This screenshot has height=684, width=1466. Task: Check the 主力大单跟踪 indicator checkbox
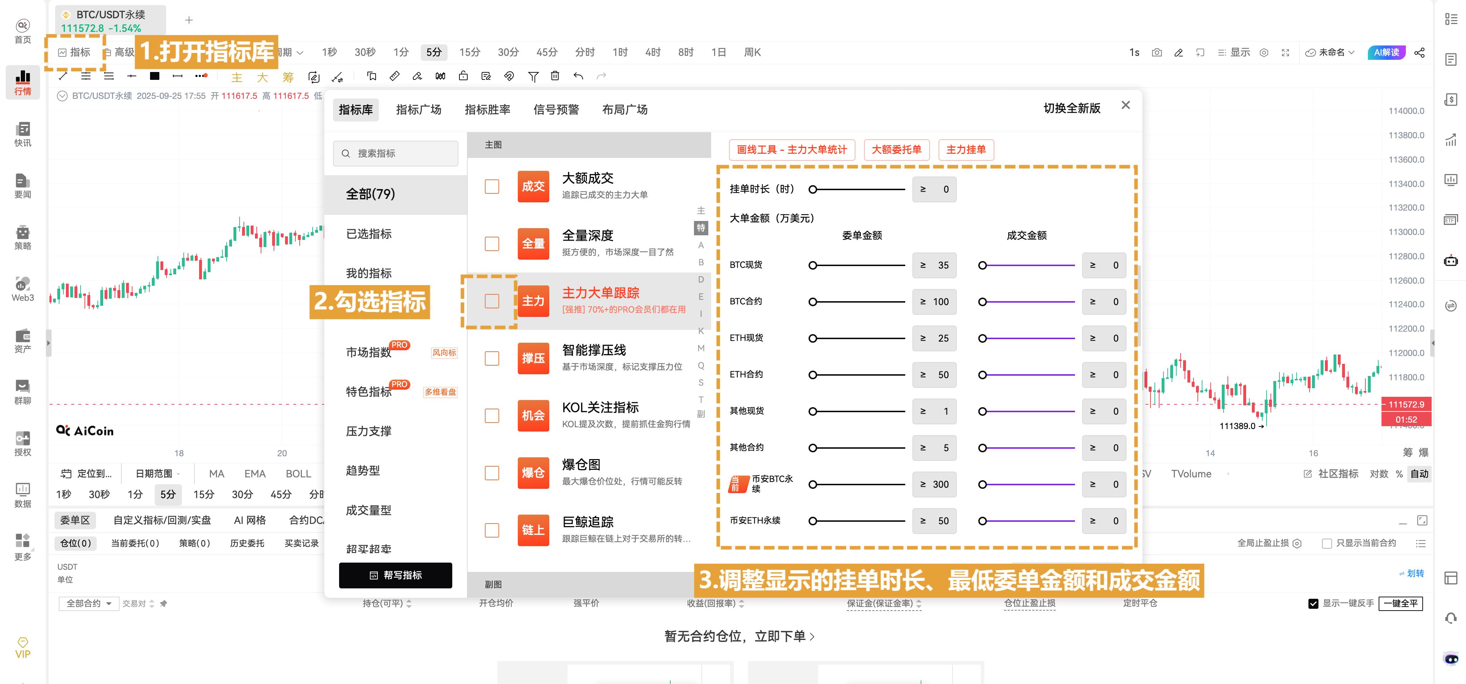pyautogui.click(x=492, y=302)
